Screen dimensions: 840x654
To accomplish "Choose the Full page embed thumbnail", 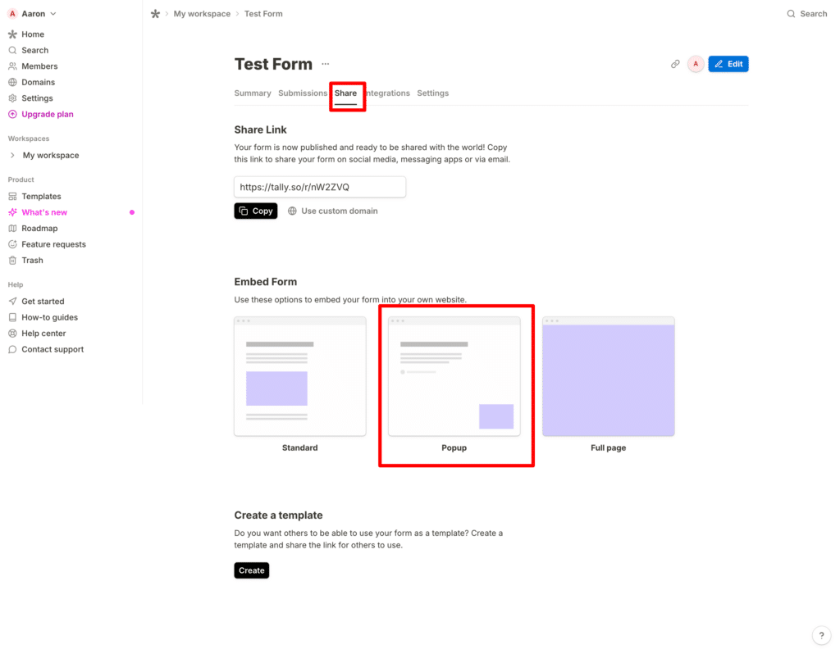I will (x=609, y=376).
